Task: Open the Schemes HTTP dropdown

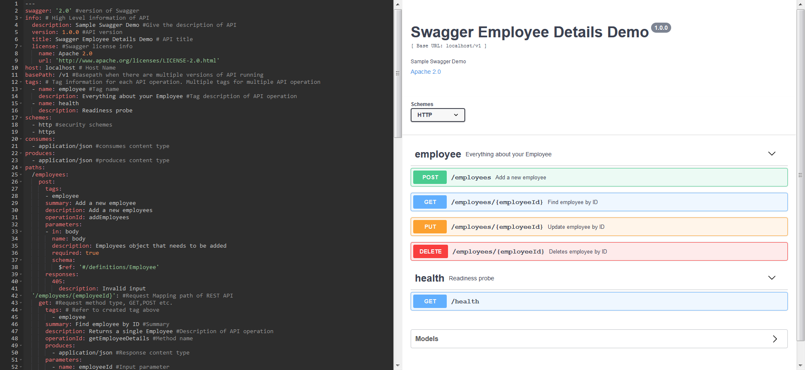Action: 438,115
